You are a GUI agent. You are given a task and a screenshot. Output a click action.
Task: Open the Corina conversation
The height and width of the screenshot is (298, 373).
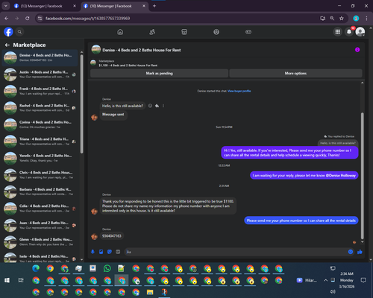pyautogui.click(x=40, y=124)
